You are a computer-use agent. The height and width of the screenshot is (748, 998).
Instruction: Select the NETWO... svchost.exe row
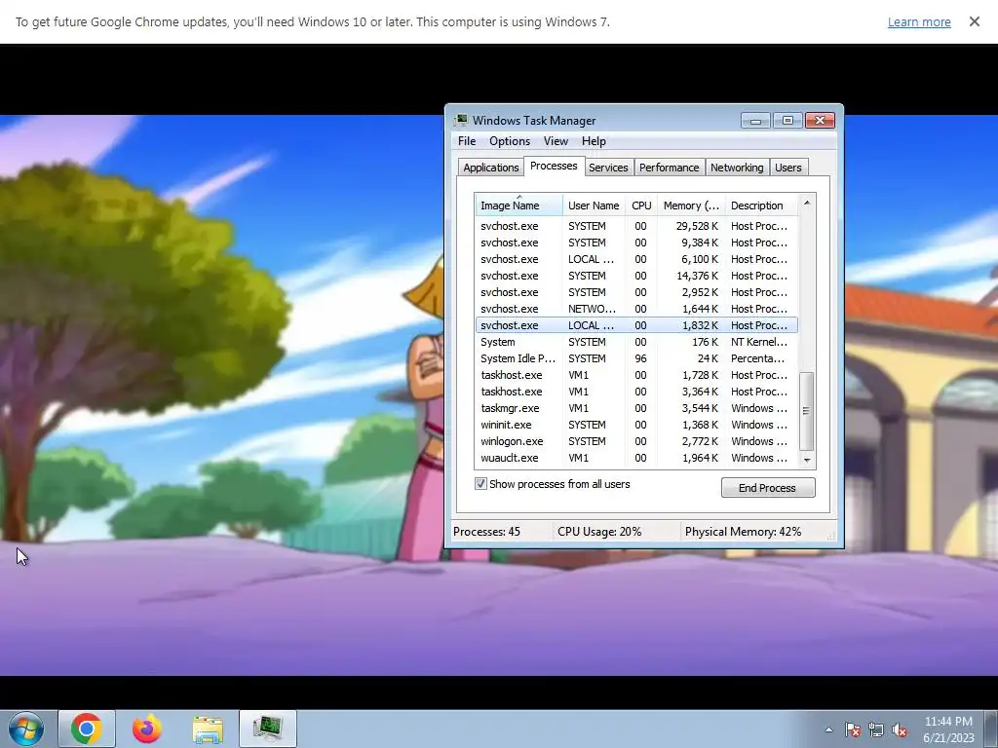pyautogui.click(x=636, y=309)
